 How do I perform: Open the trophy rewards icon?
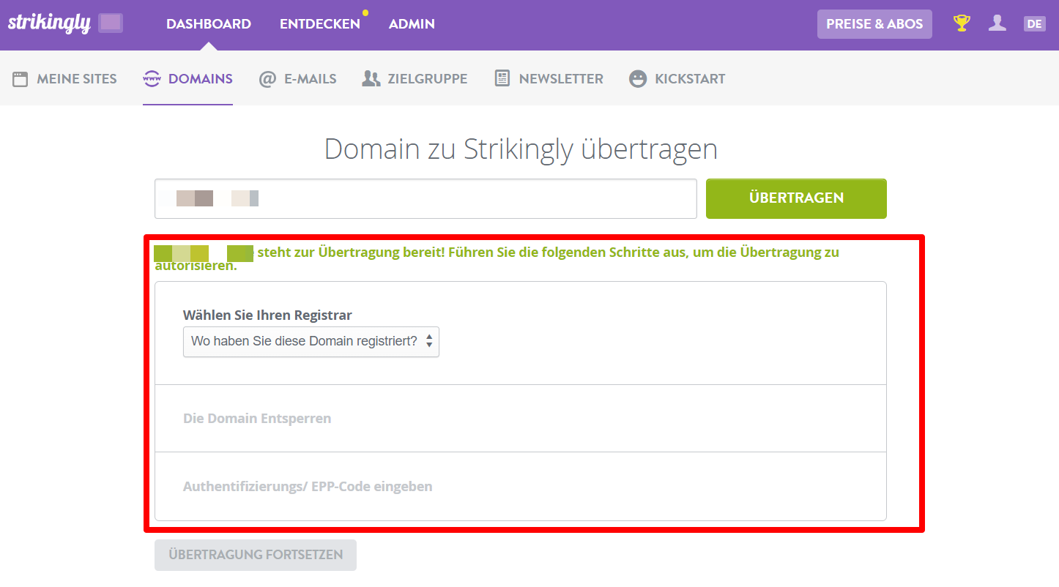pos(962,23)
